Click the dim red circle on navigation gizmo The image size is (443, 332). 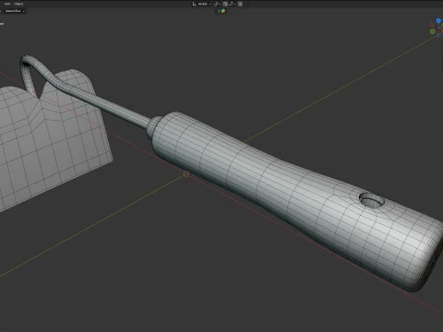[432, 25]
